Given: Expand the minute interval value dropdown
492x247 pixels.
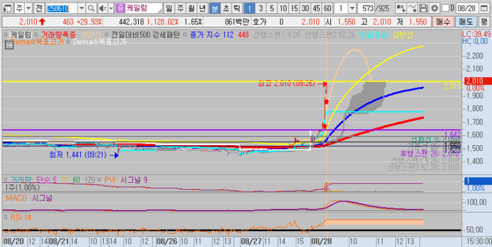Looking at the screenshot, I should [353, 8].
